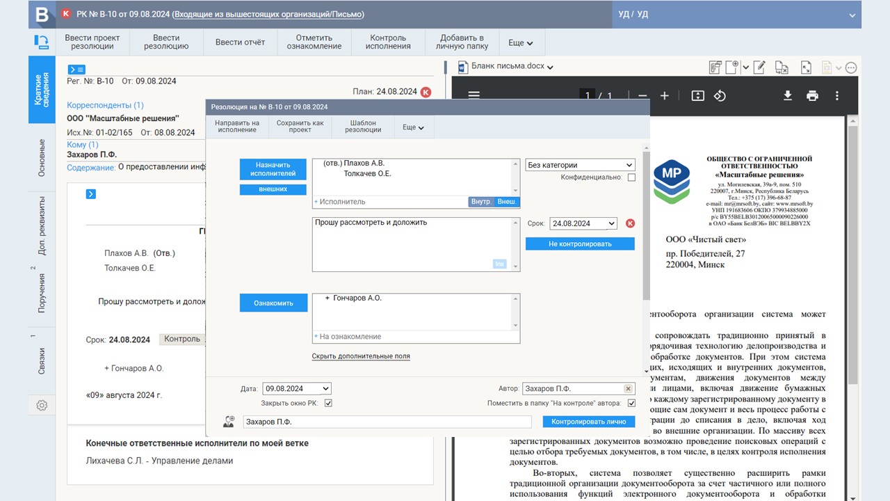The height and width of the screenshot is (501, 890).
Task: Open the Без категории dropdown
Action: (580, 165)
